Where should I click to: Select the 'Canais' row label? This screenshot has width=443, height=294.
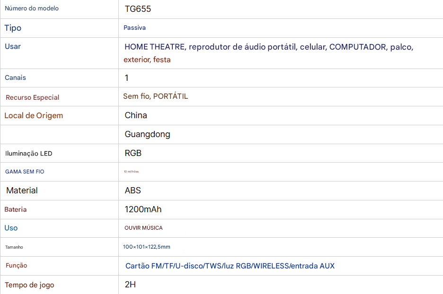pos(15,78)
